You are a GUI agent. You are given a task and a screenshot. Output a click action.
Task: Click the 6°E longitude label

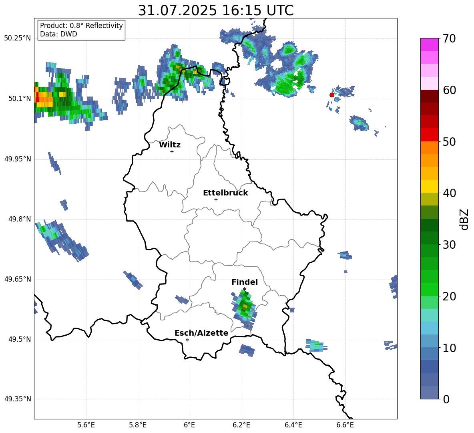[x=189, y=425]
